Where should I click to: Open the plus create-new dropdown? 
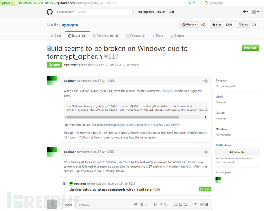coord(246,11)
